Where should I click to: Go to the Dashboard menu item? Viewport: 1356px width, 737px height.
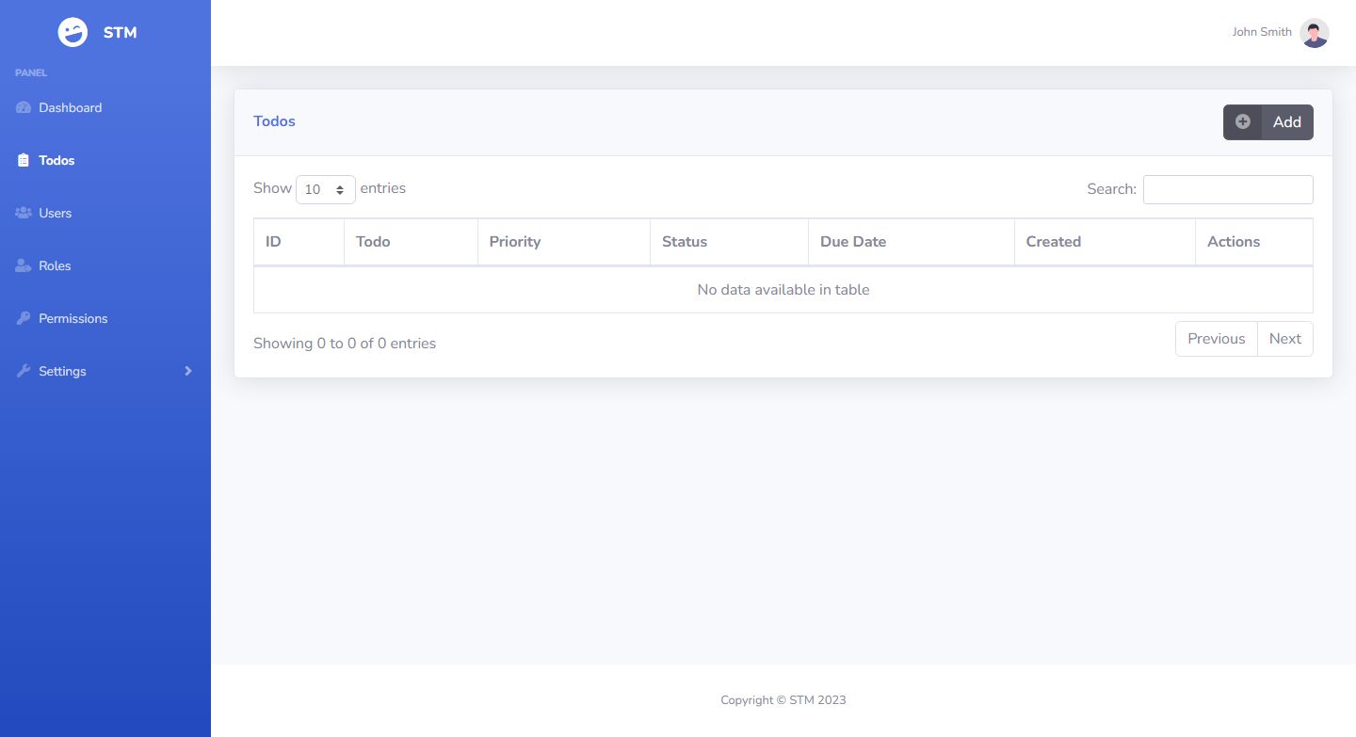(71, 107)
